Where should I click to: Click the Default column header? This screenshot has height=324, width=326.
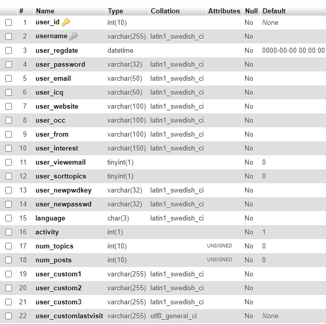(274, 11)
